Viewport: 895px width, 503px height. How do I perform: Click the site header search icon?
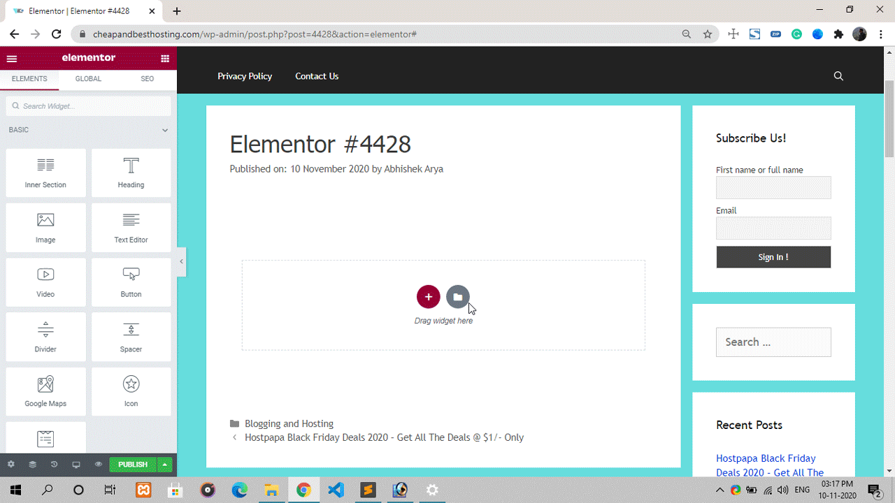(x=838, y=76)
